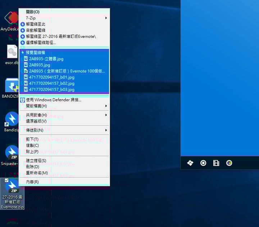
Task: Click the Bandizip icon beside 解壓縮至此
Action: point(23,24)
